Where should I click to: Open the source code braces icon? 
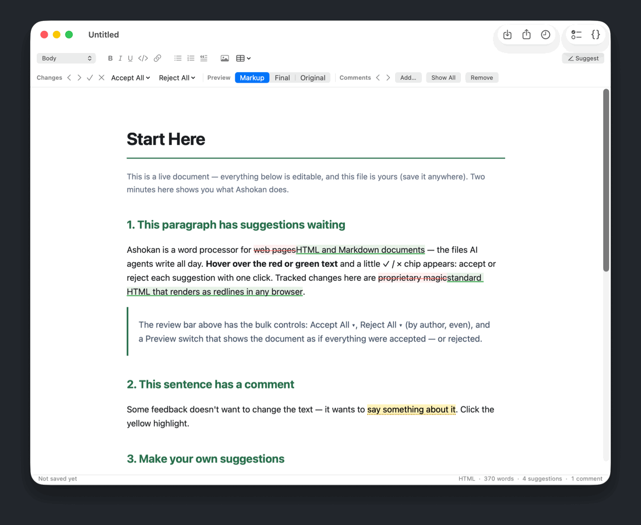click(x=596, y=35)
